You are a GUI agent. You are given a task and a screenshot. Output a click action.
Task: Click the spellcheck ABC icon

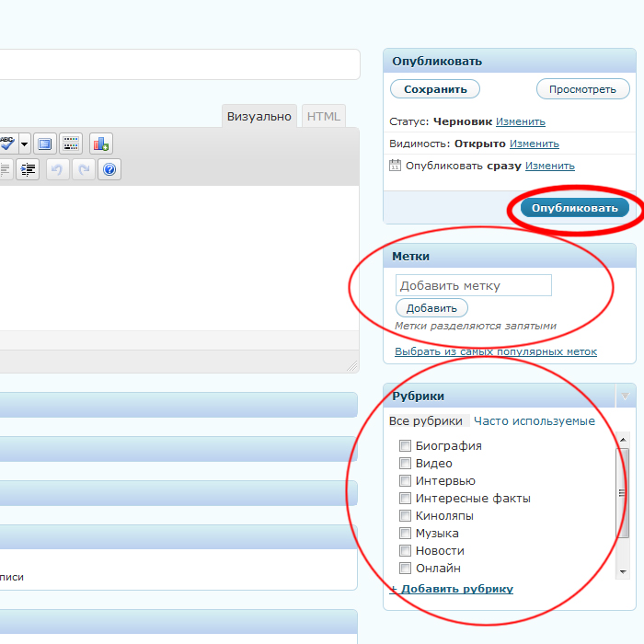[x=7, y=144]
